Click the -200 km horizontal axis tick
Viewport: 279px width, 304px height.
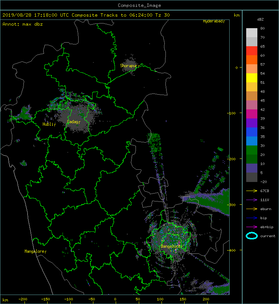(x=23, y=299)
